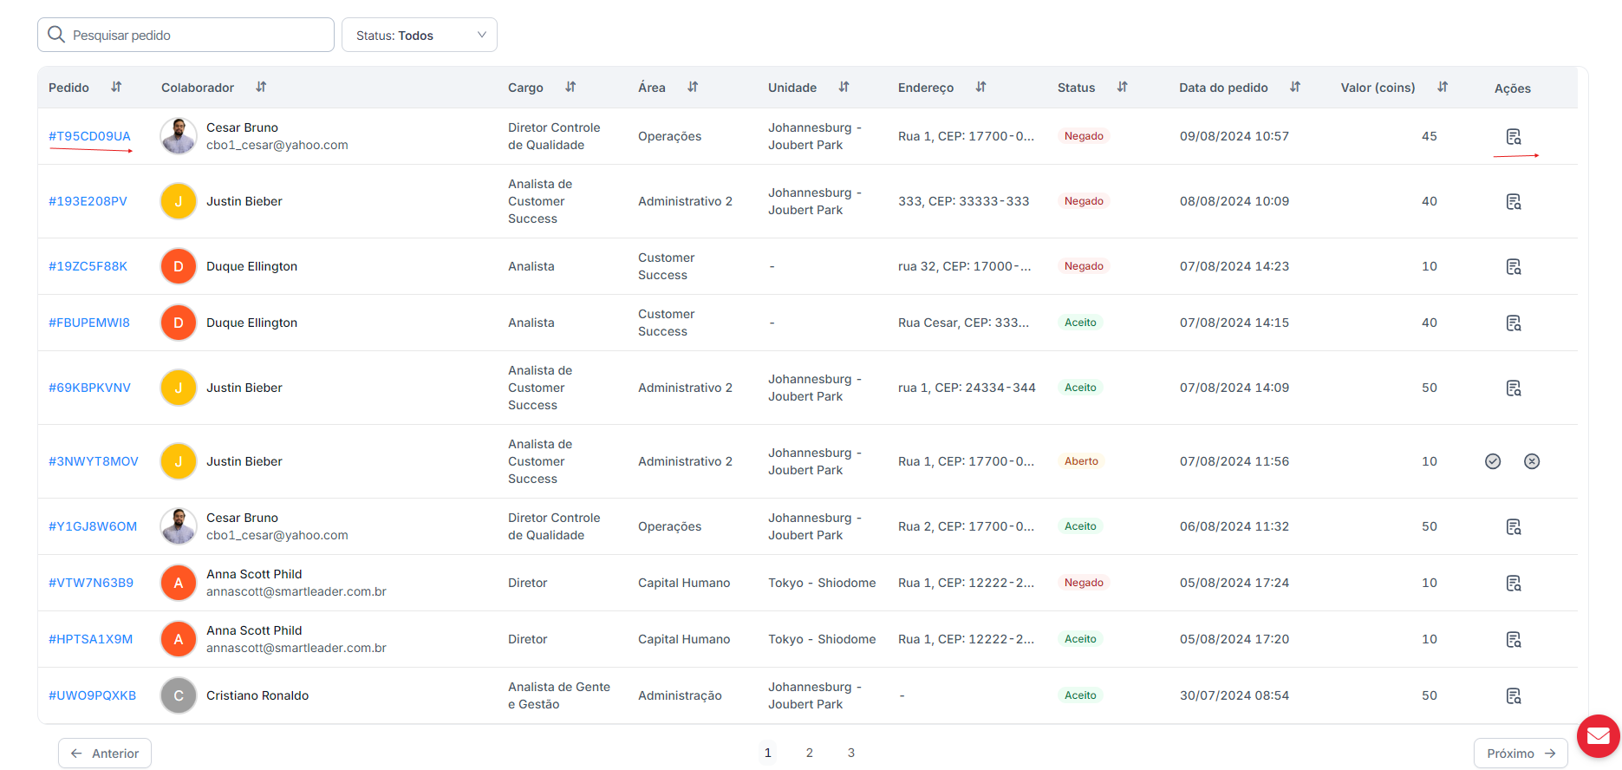Click address rua 1, CEP: 24334-344
Viewport: 1622px width, 770px height.
tap(967, 388)
